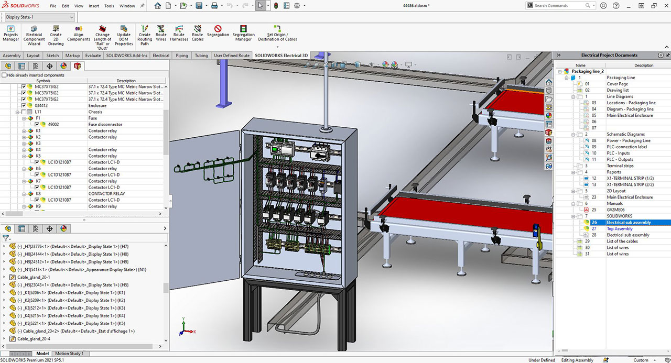Expand the K2 Contactor relay node

(x=24, y=137)
